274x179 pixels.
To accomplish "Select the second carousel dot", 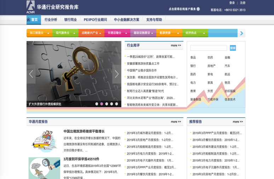I will pos(102,104).
